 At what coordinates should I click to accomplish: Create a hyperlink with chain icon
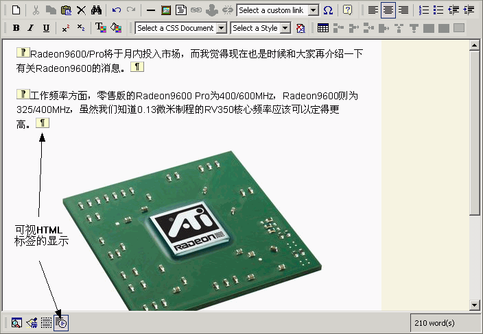pos(196,10)
